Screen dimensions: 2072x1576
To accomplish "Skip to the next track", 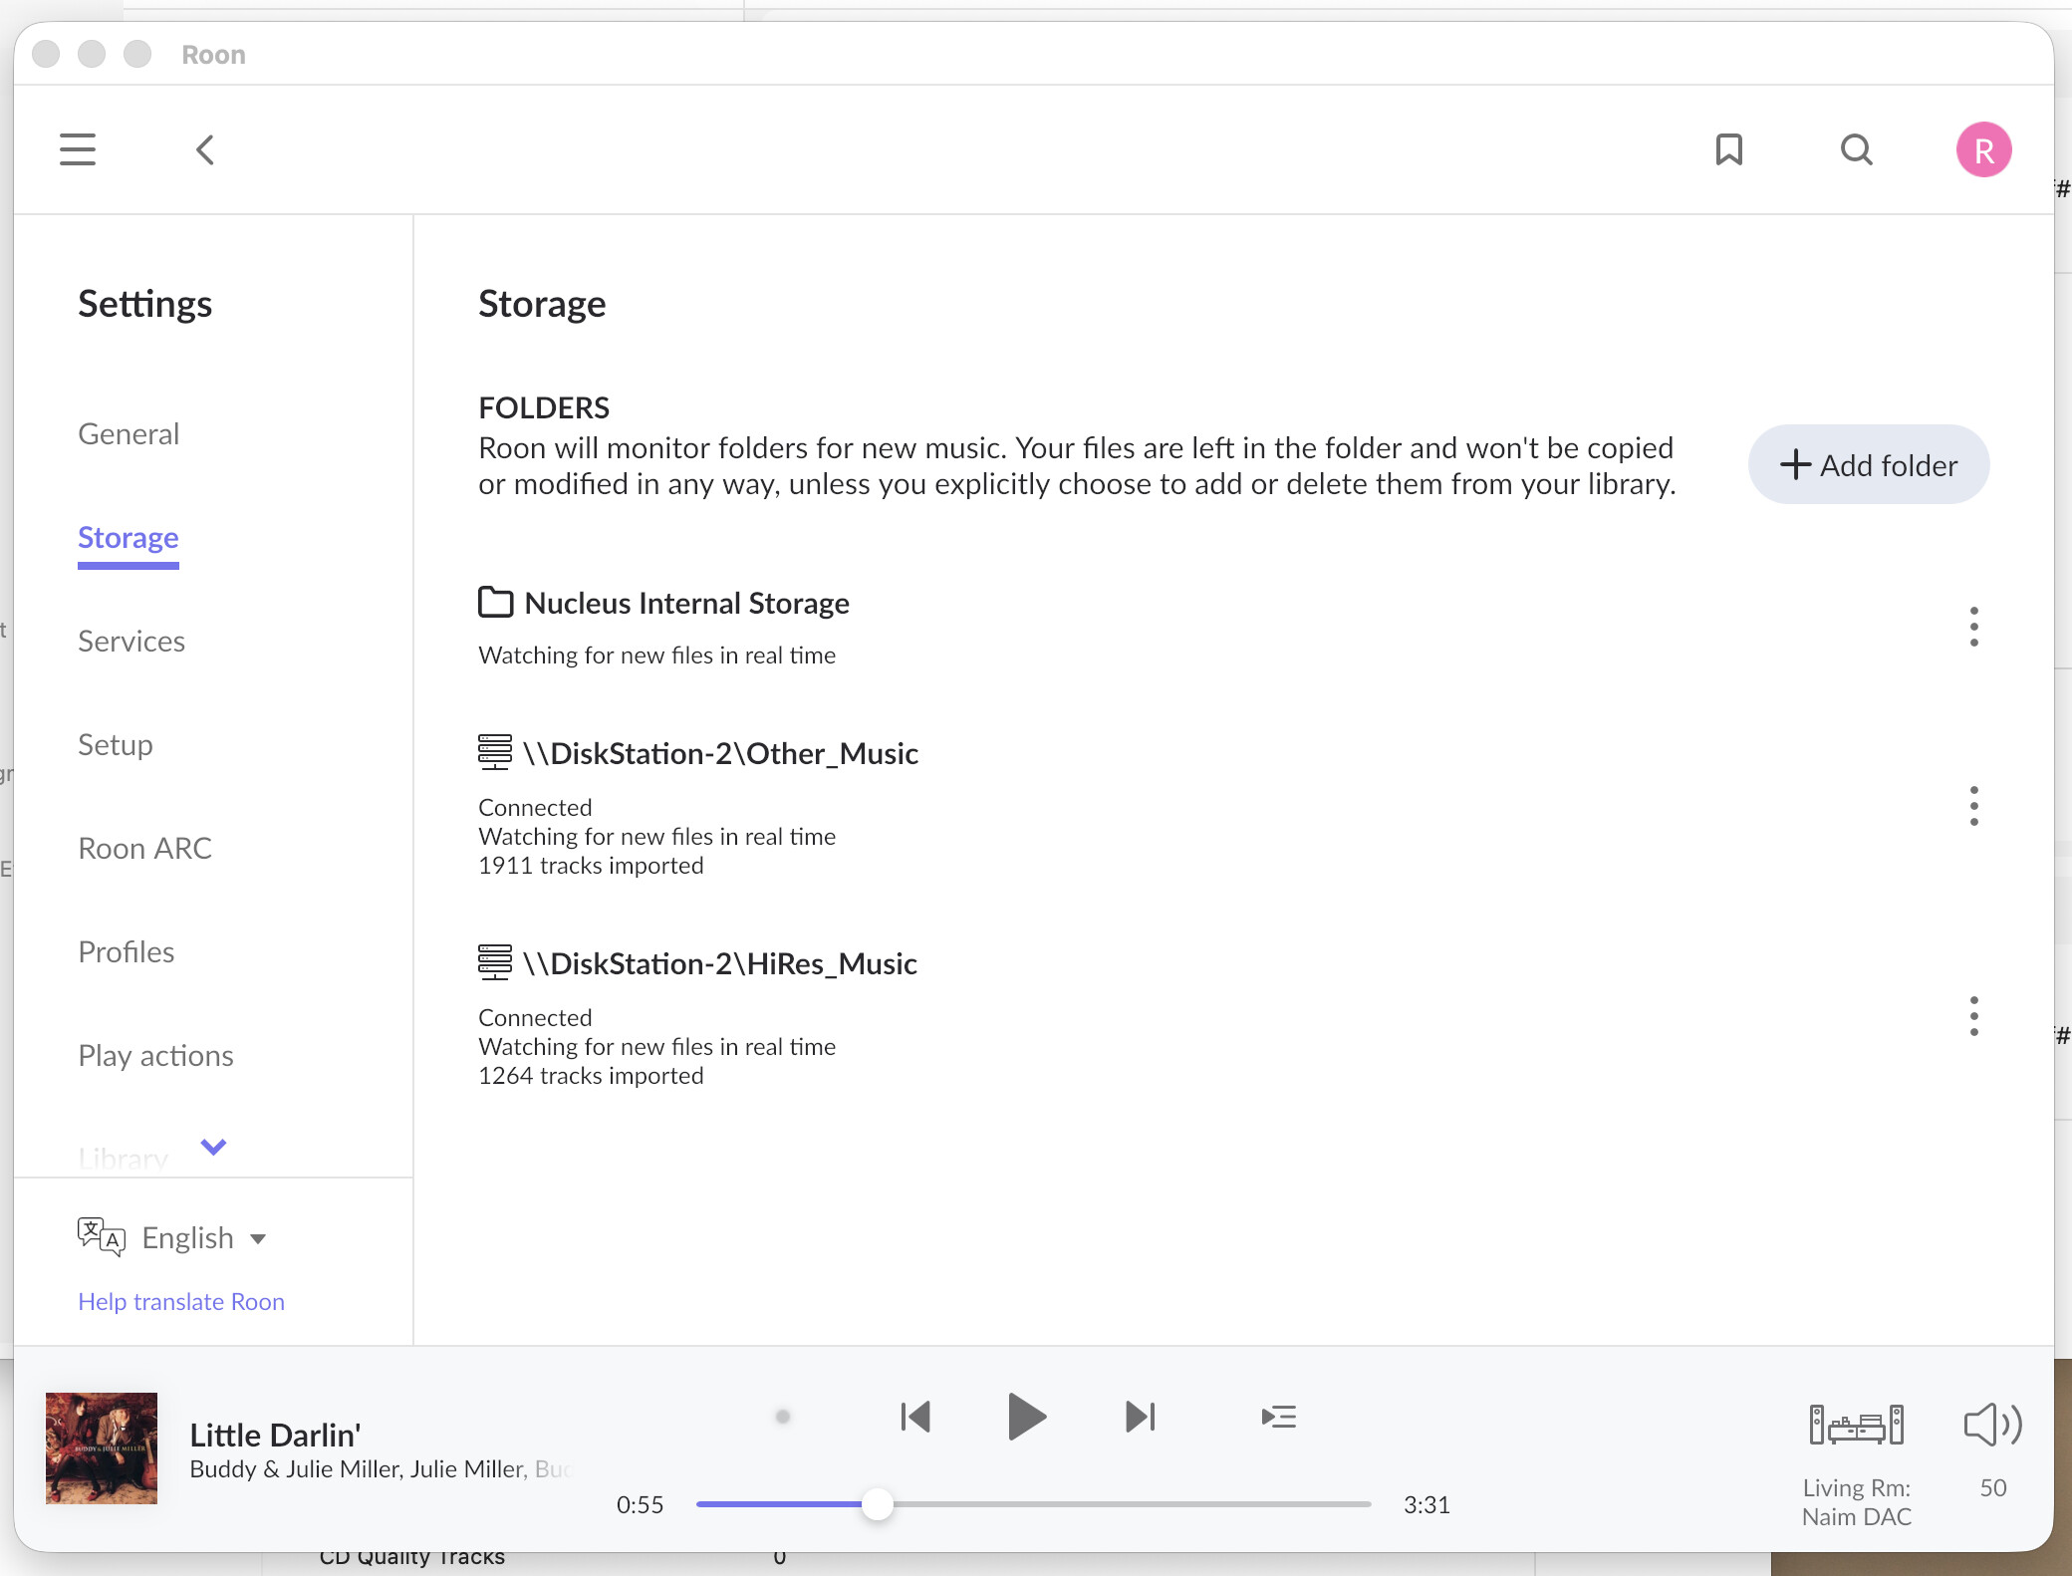I will (1140, 1417).
